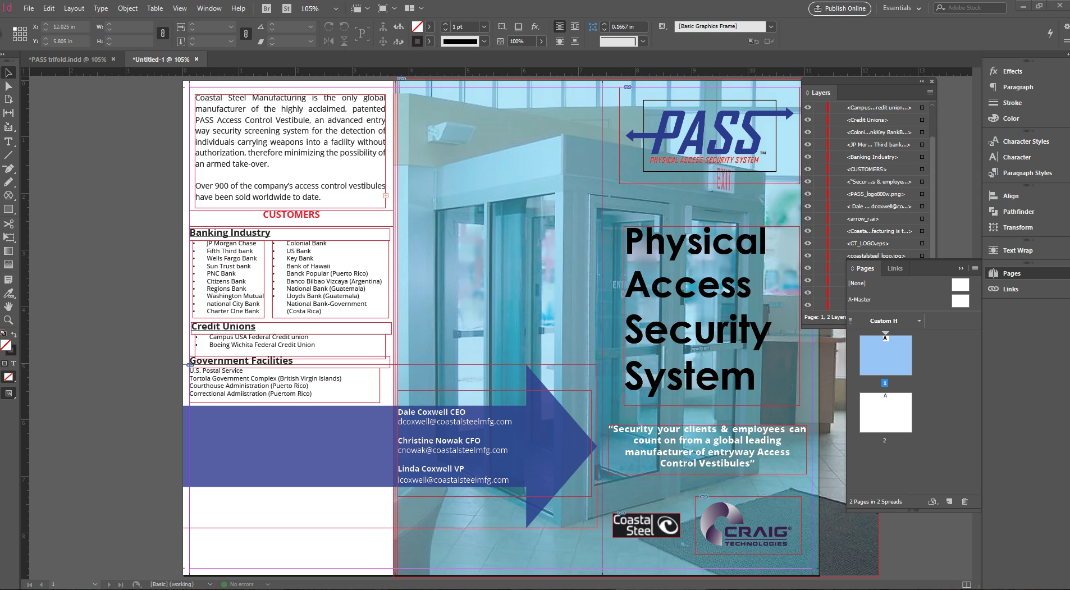Hide the <arrow_r.ai> layer item

[x=808, y=218]
